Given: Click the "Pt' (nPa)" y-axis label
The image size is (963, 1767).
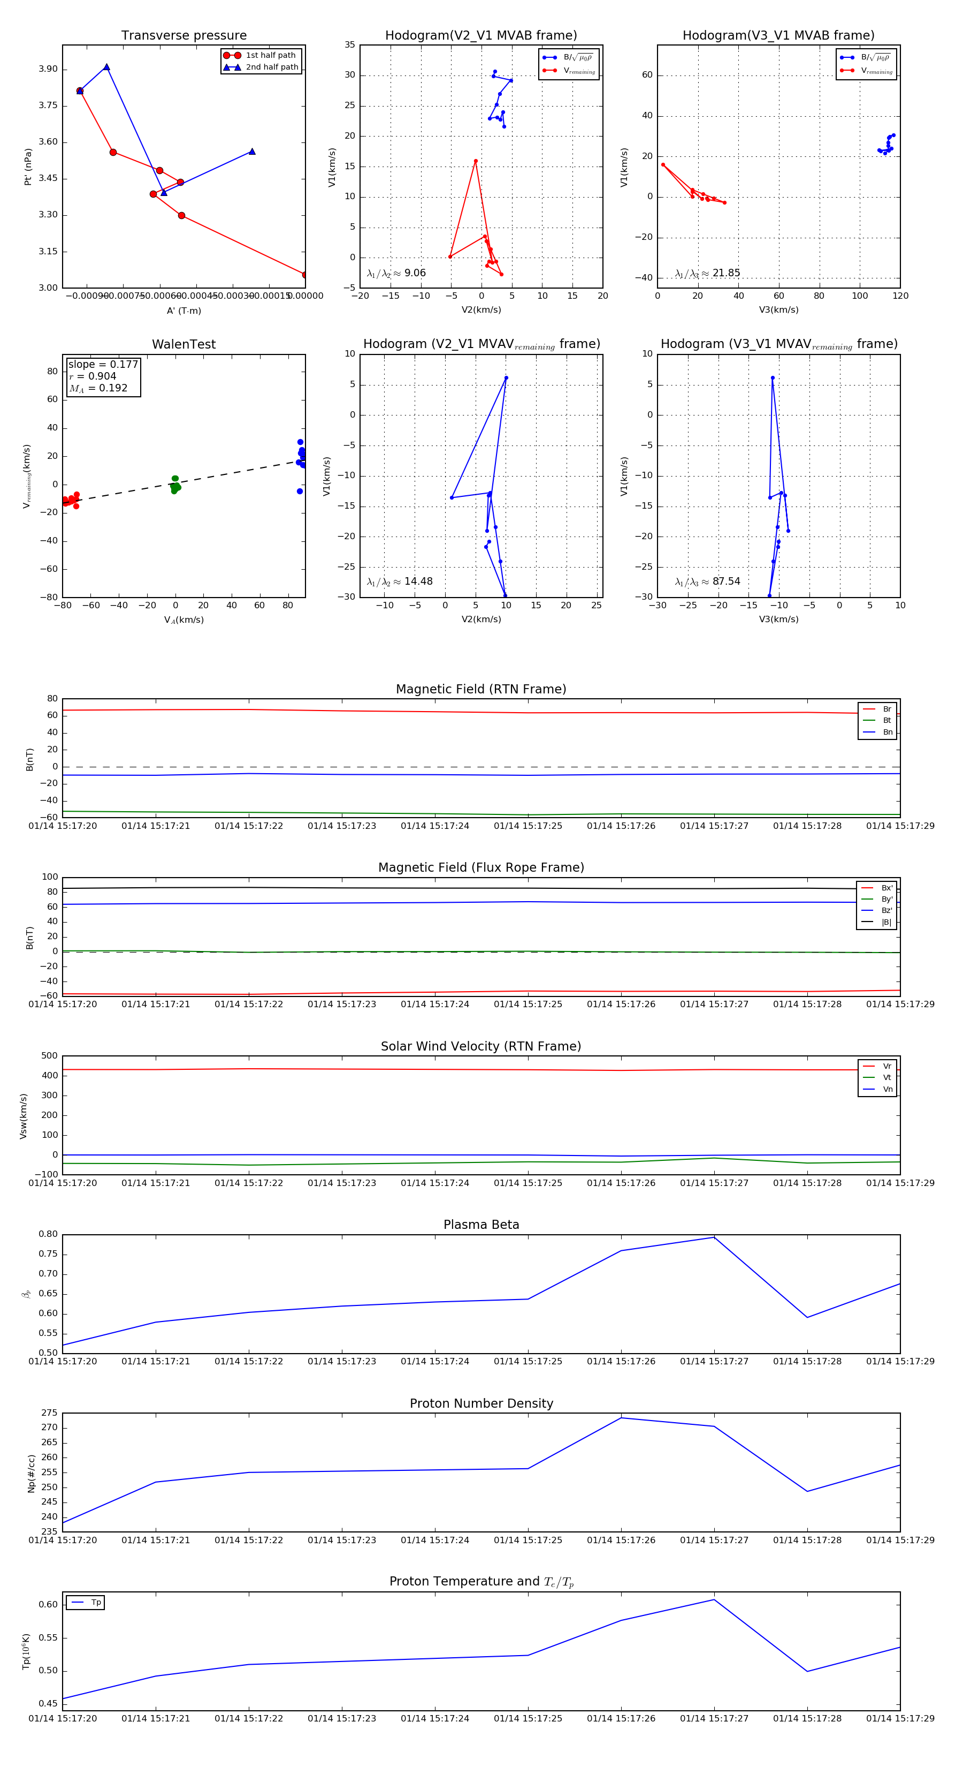Looking at the screenshot, I should (28, 167).
